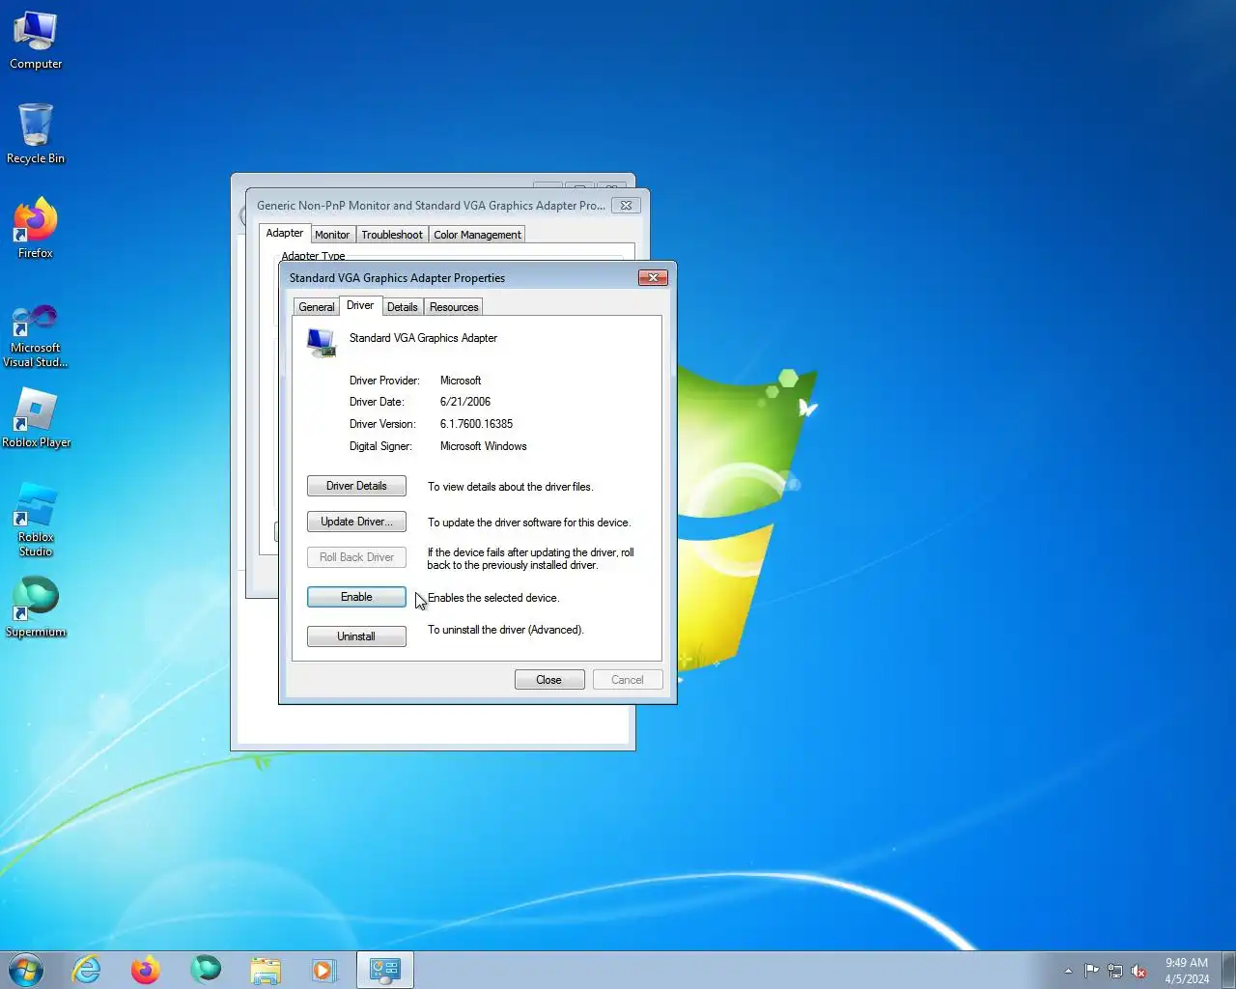Close the Standard VGA Graphics Adapter Properties window
This screenshot has height=989, width=1236.
[654, 277]
